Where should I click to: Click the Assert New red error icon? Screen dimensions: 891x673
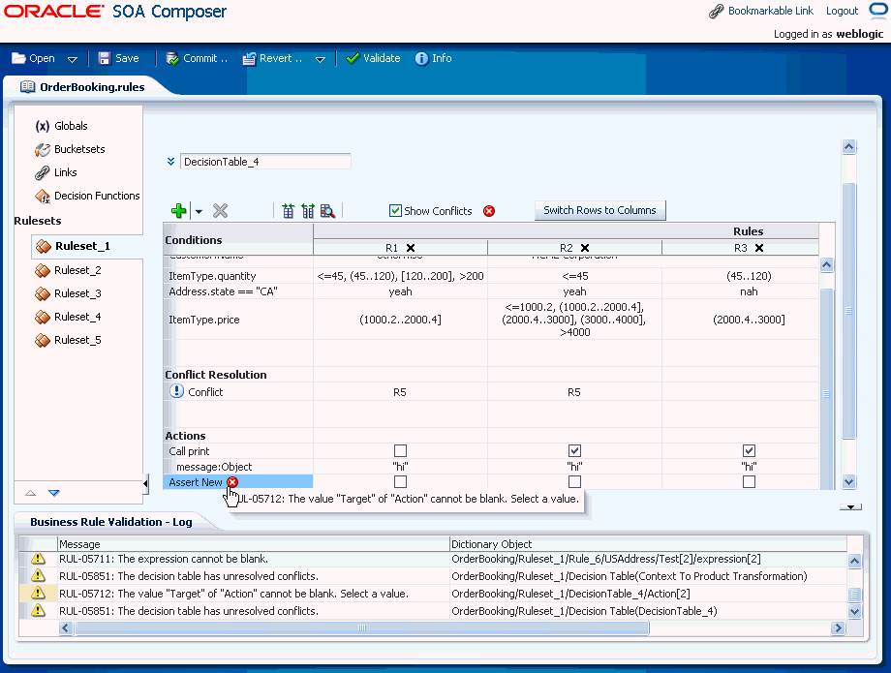click(232, 482)
